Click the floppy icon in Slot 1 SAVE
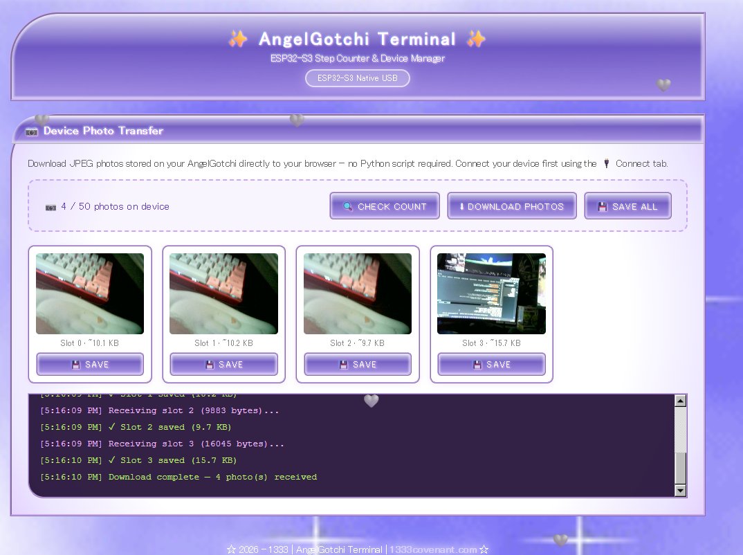Screen dimensions: 743x555 (210, 365)
